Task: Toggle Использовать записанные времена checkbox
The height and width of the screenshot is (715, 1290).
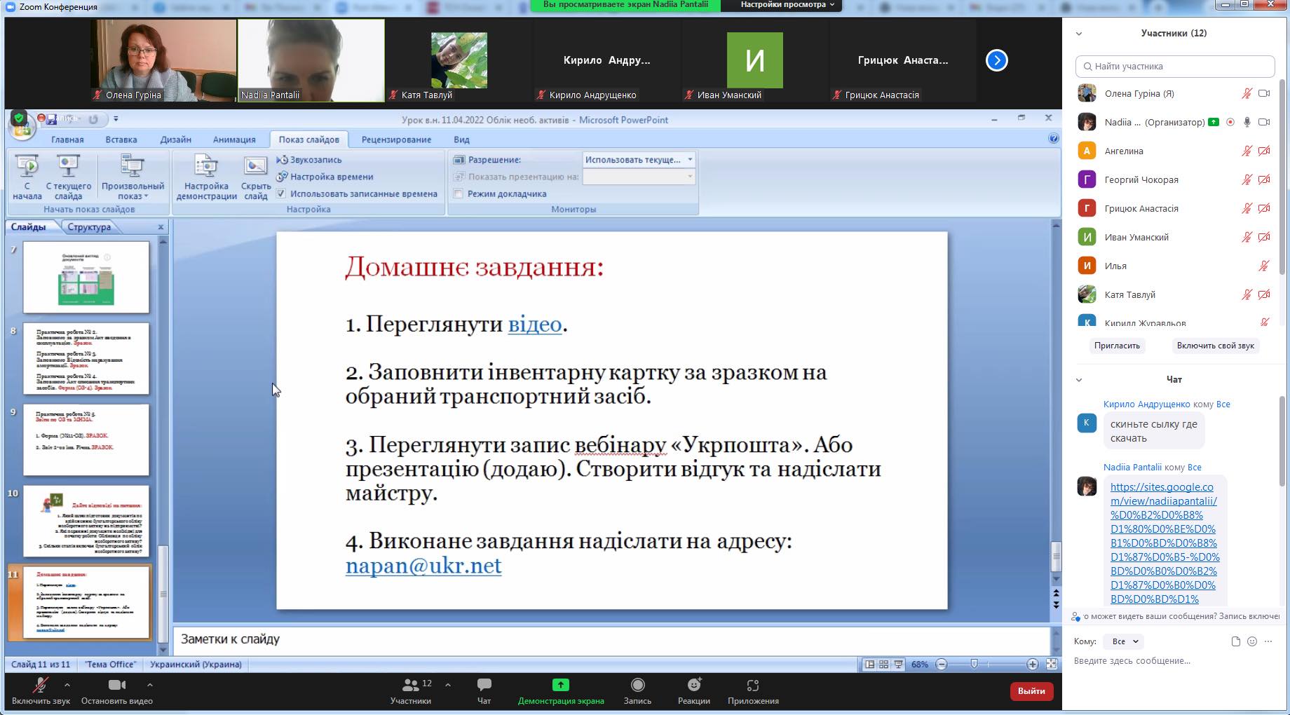Action: [281, 193]
